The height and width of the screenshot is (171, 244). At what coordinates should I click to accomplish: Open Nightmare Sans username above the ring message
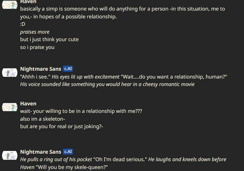click(41, 152)
